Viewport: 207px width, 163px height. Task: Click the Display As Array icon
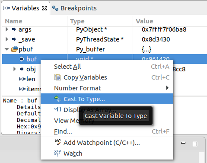(x=57, y=109)
